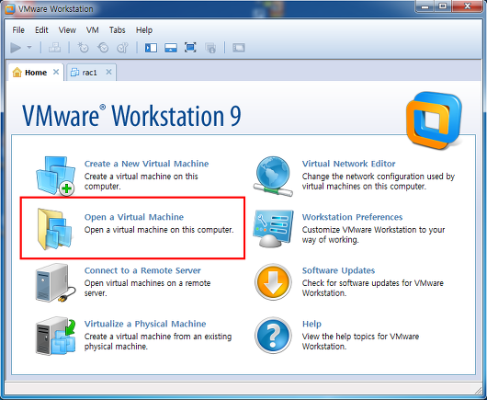Click the Open a Virtual Machine folder icon
This screenshot has width=487, height=400.
tap(54, 229)
